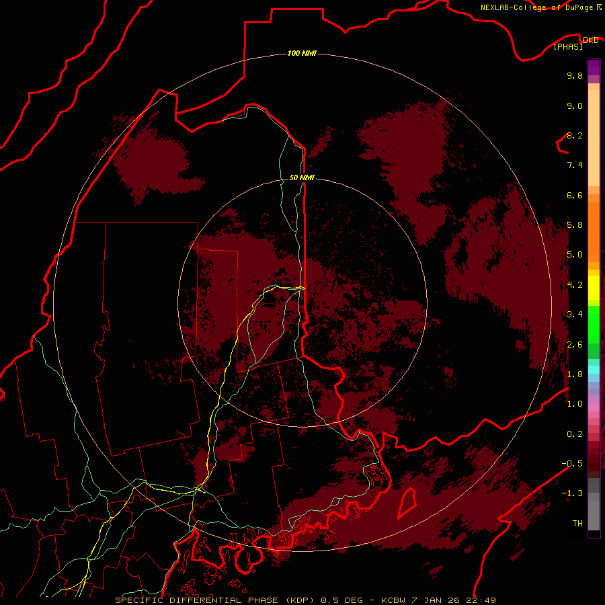Click the -0.5 scale value
The height and width of the screenshot is (605, 605).
click(572, 464)
